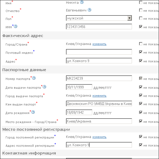Open help icon next to Евгеньевич
Screen dimensions: 159x159
click(89, 10)
